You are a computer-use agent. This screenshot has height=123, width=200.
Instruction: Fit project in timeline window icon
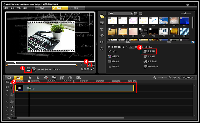tap(175, 78)
